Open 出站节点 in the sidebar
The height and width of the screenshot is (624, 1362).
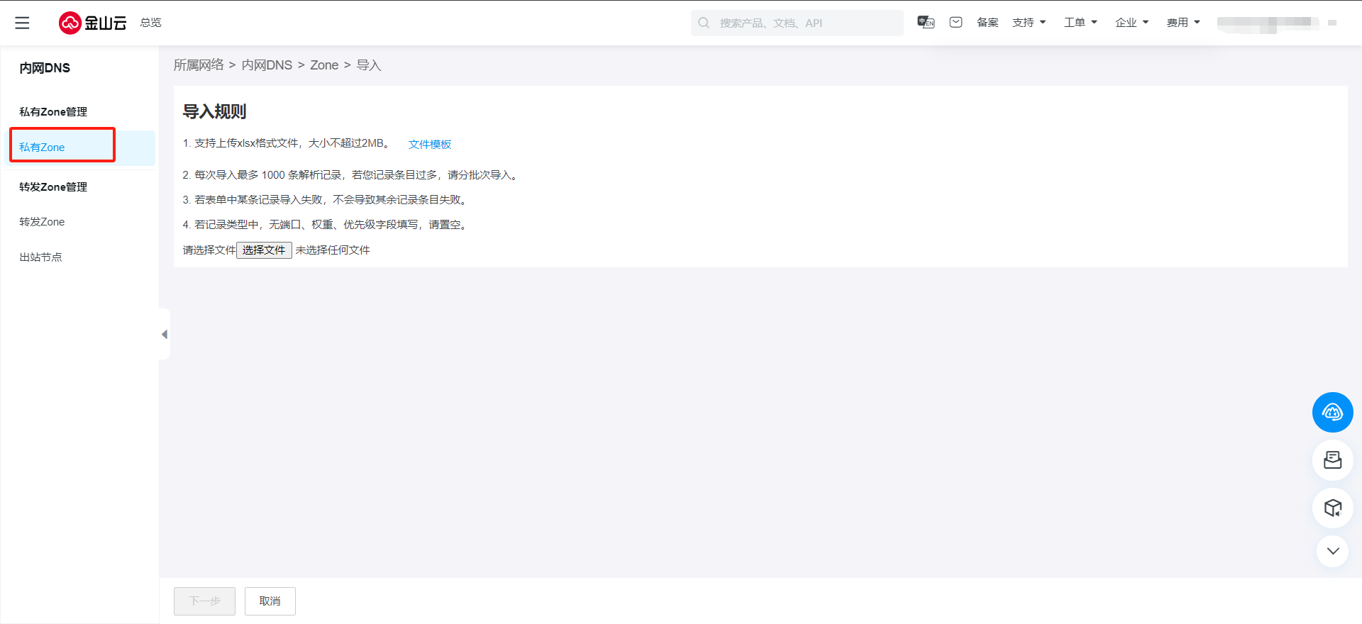coord(40,257)
